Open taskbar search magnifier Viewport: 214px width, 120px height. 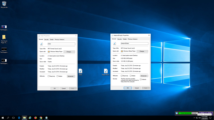[8, 118]
